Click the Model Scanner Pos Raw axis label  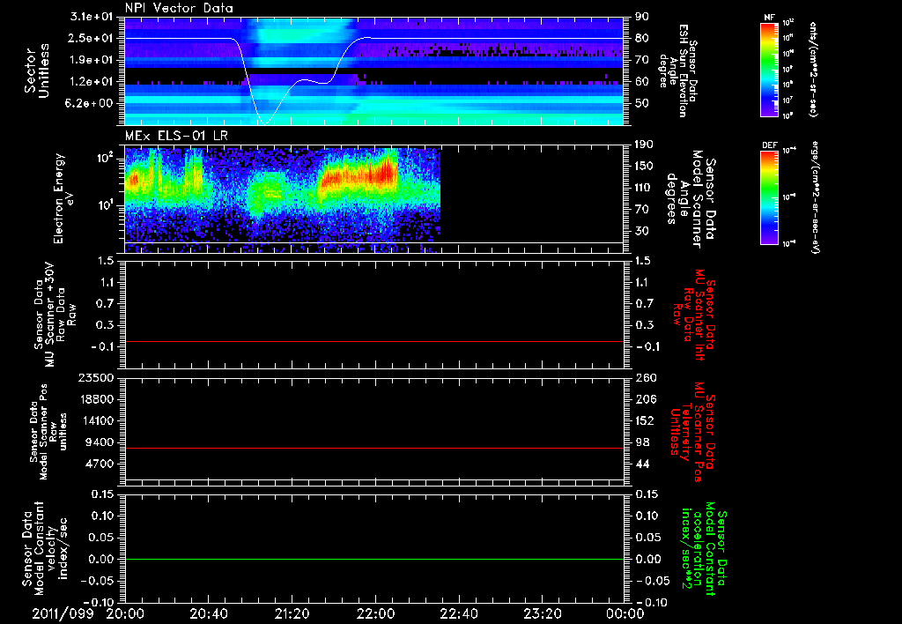click(x=48, y=432)
